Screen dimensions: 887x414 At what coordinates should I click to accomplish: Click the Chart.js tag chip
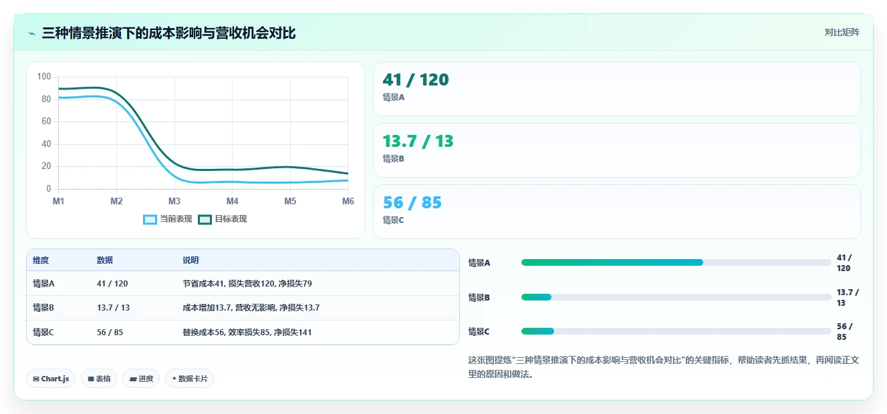[x=51, y=379]
